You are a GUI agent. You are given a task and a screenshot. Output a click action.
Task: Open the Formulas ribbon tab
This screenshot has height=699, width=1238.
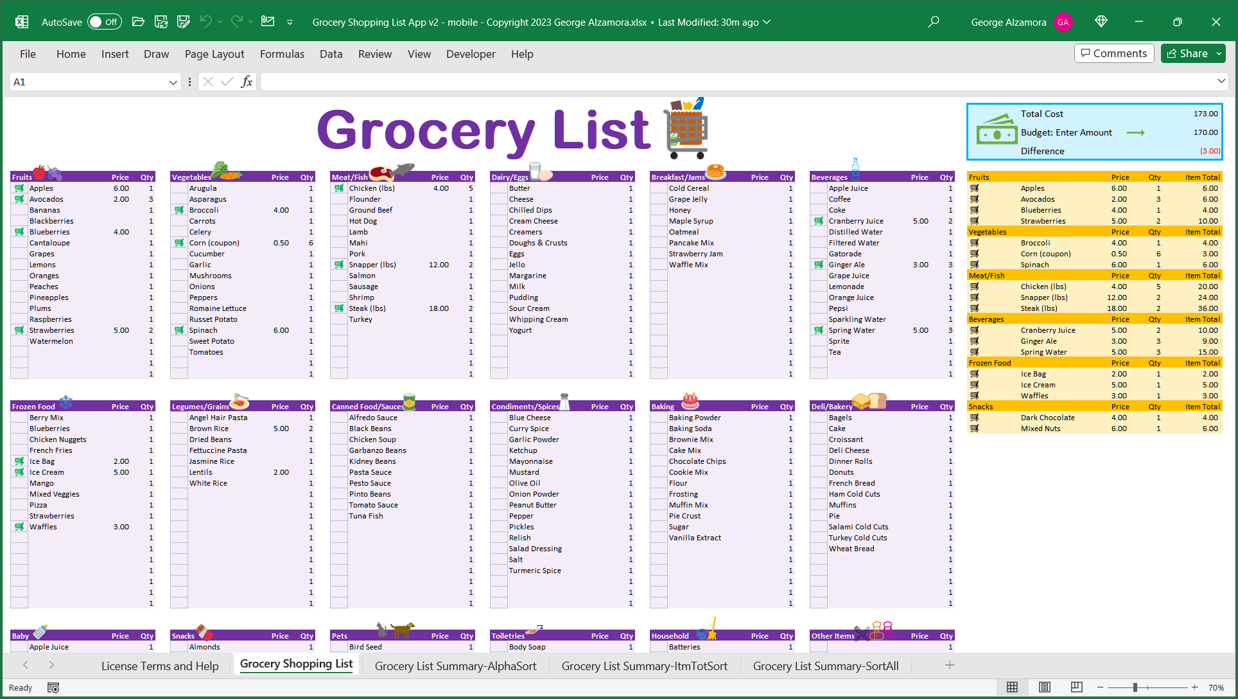281,53
